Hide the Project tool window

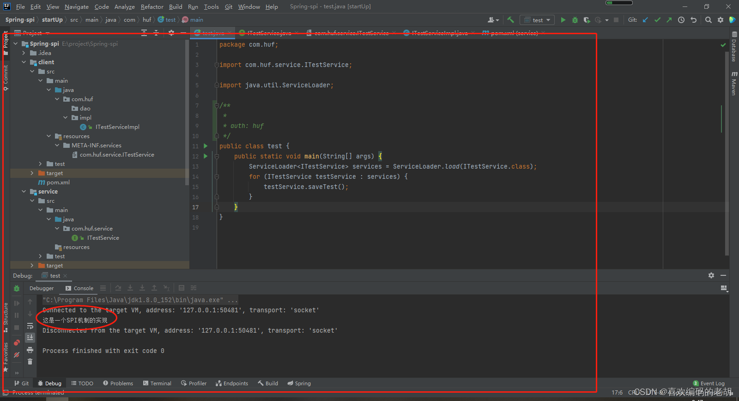pos(183,33)
